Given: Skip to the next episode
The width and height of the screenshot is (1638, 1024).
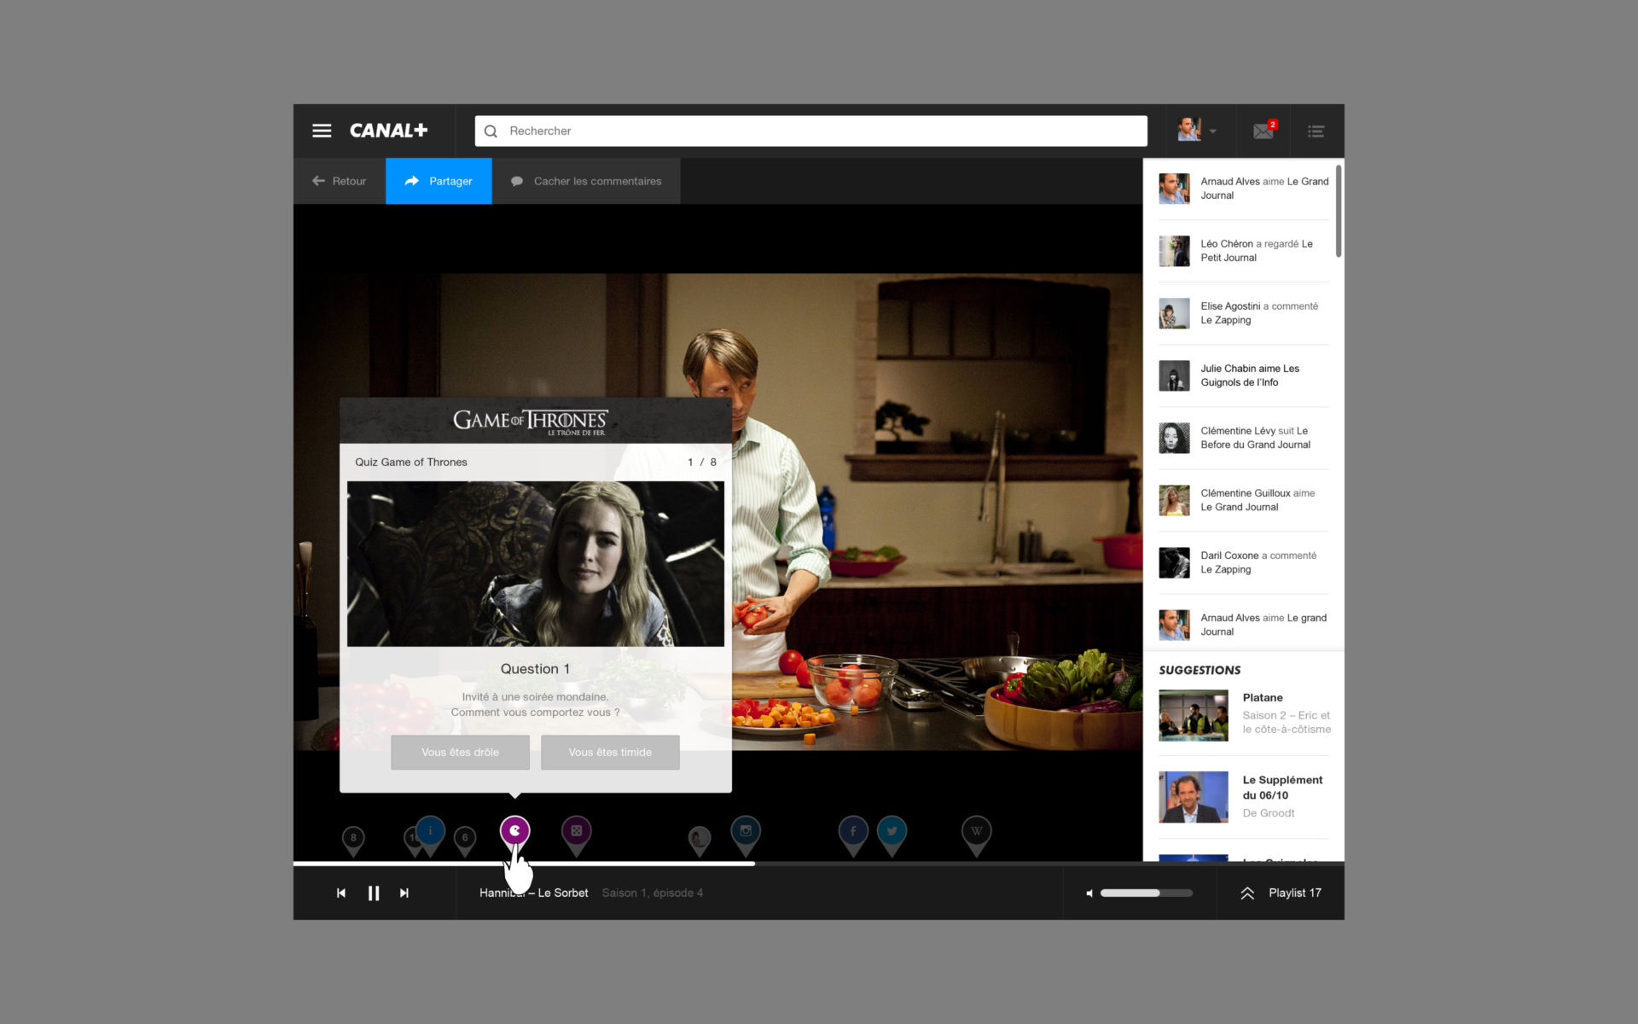Looking at the screenshot, I should click(404, 893).
